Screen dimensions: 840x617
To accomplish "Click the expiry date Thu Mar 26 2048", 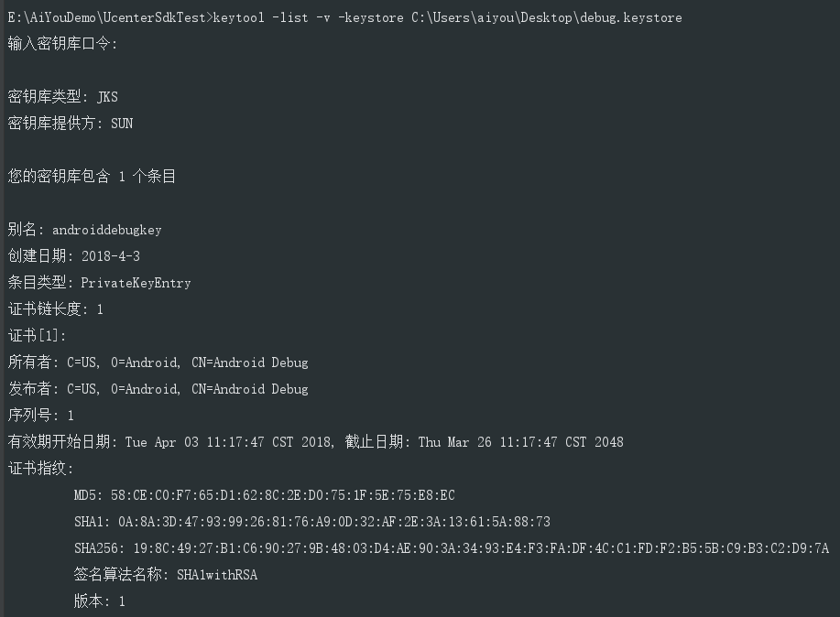I will (520, 442).
